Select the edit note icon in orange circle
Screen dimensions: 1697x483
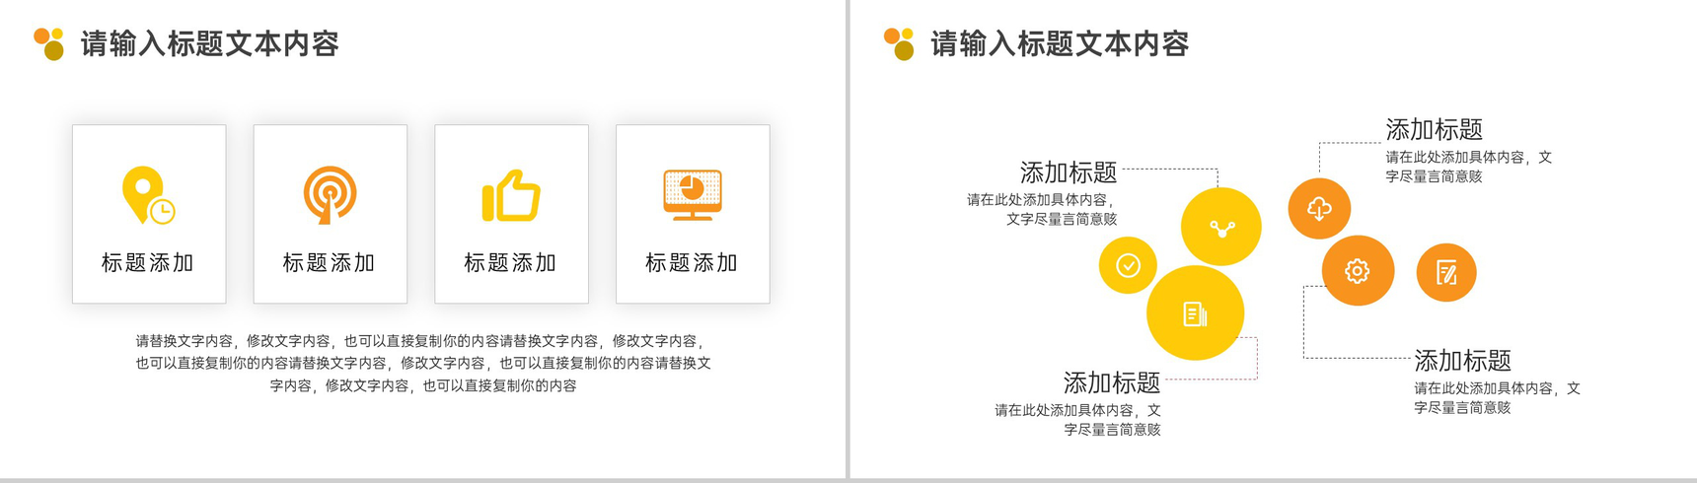(1446, 272)
